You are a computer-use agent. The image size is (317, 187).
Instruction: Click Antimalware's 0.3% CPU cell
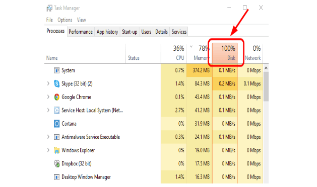click(173, 137)
